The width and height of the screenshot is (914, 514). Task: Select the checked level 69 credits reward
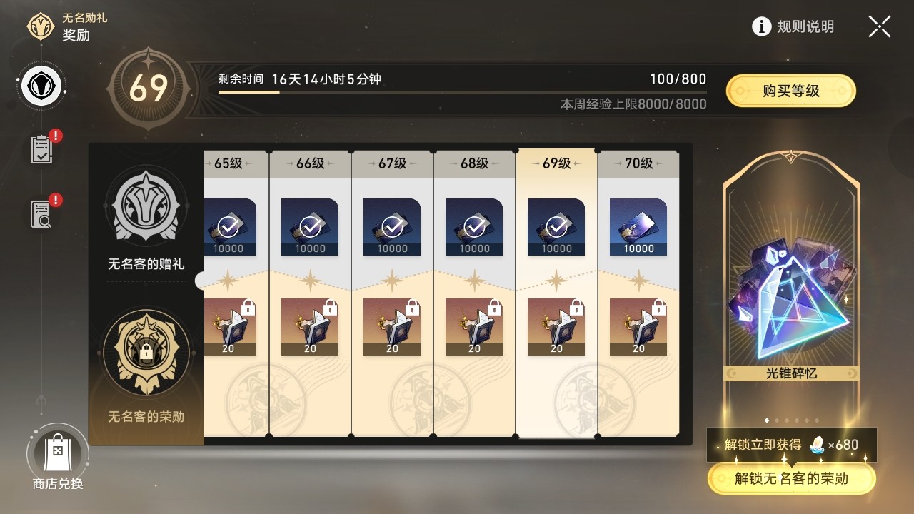(556, 227)
